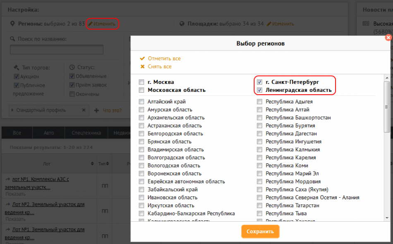Click the clock icon beside Статус
393x244 pixels.
72,67
